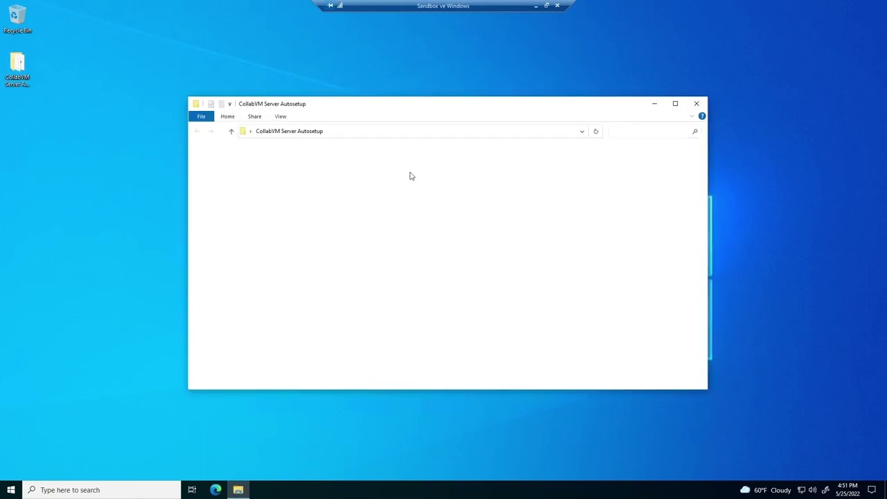Switch to the View ribbon tab
Viewport: 887px width, 499px height.
281,116
